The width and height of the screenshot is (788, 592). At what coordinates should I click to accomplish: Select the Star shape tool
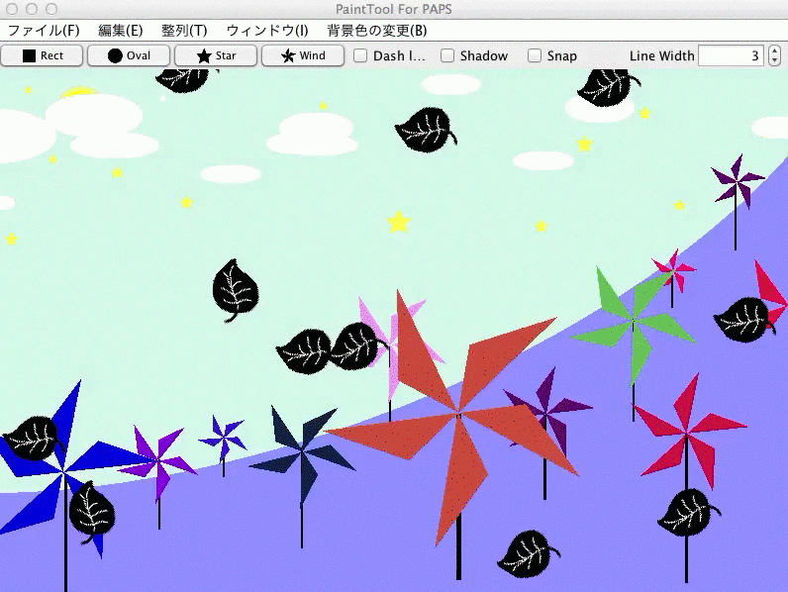[x=216, y=56]
